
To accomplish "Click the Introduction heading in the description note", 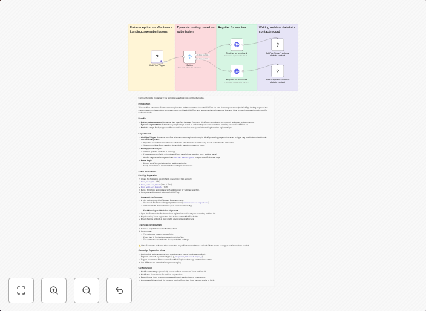I will coord(144,103).
